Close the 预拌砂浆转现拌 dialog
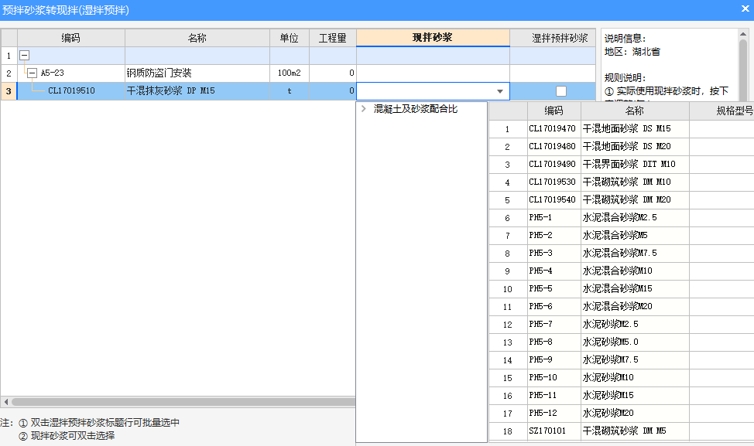Image resolution: width=754 pixels, height=446 pixels. [x=745, y=9]
